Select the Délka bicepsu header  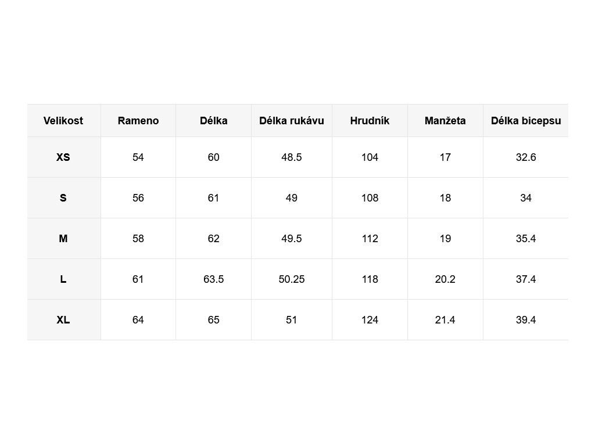coord(526,121)
